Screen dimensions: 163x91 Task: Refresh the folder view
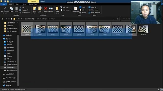pos(118,19)
